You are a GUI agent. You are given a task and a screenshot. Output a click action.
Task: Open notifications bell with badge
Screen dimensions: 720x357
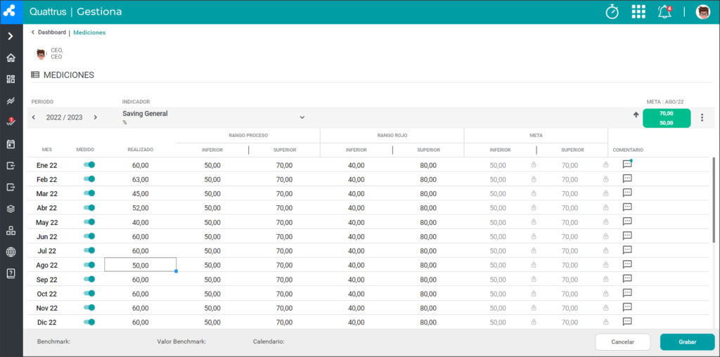(664, 12)
